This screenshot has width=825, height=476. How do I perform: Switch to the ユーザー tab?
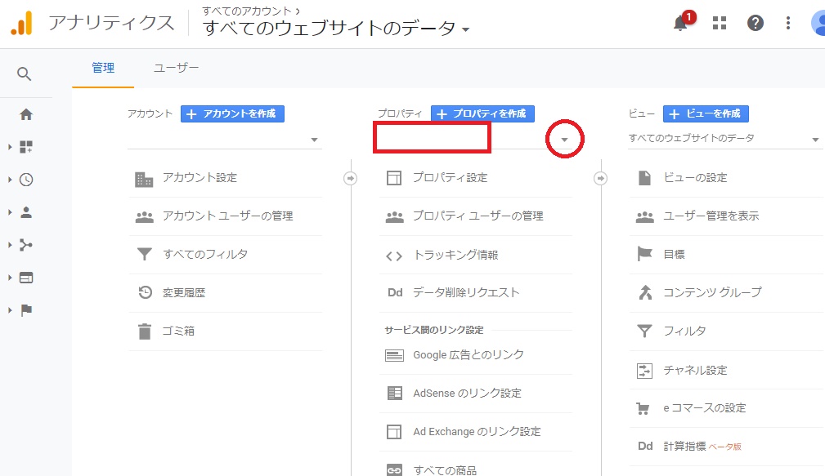point(177,69)
